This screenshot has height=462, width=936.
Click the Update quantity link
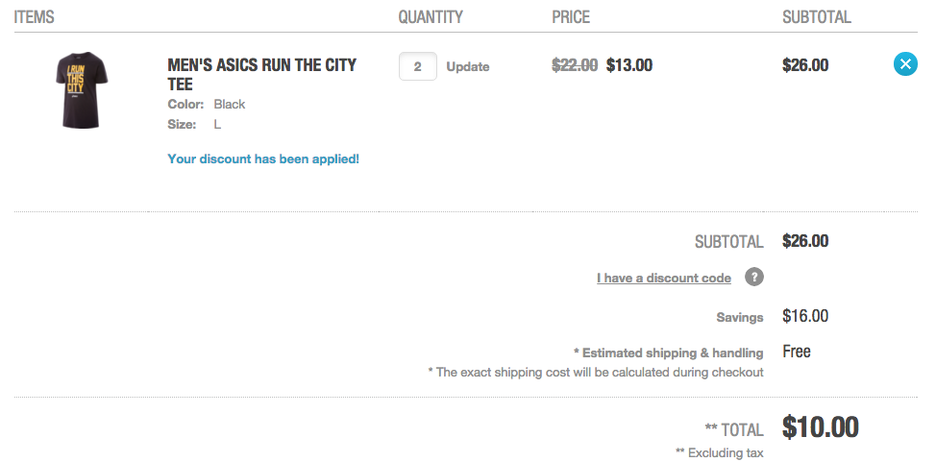pos(467,67)
